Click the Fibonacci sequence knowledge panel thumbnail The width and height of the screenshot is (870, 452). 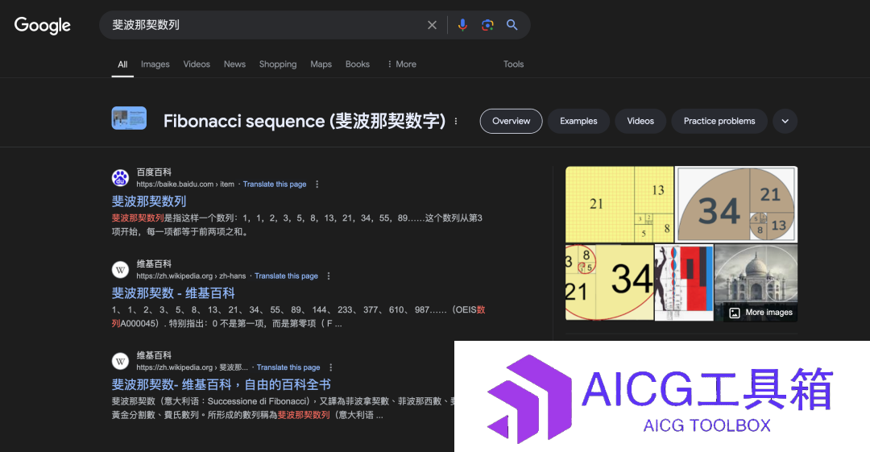click(x=129, y=118)
